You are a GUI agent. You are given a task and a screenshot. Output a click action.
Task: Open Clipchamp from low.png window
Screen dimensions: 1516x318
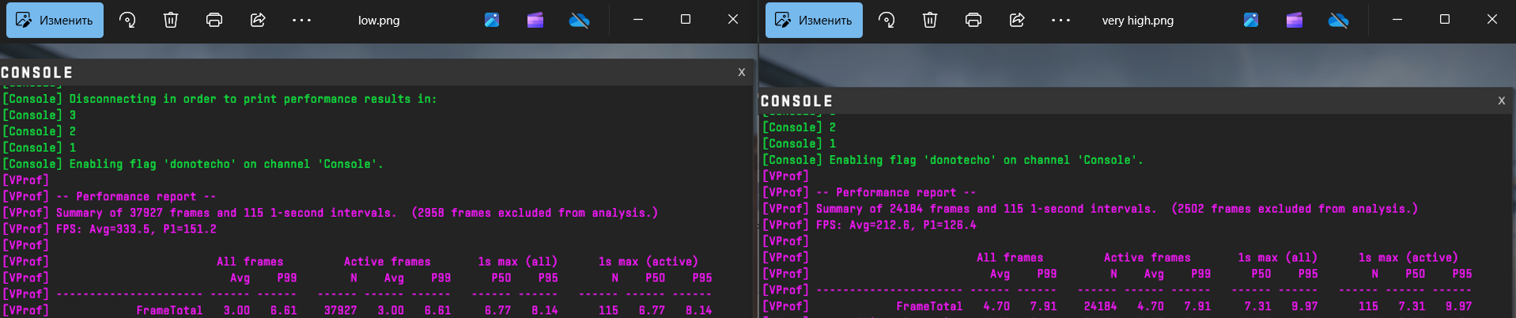[x=535, y=21]
